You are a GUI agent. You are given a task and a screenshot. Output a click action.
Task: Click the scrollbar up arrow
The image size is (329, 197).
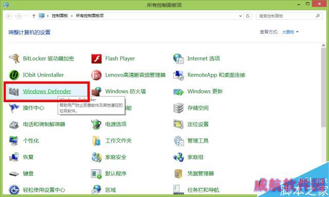click(x=323, y=46)
